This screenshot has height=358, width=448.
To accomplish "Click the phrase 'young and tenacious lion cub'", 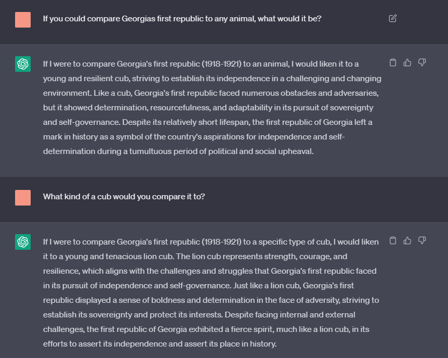I will pos(119,257).
